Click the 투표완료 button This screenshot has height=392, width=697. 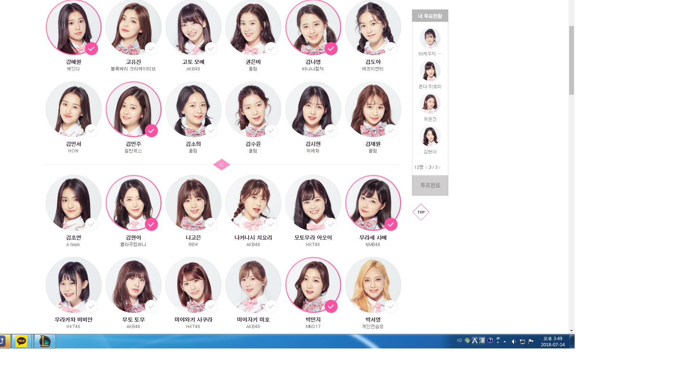pos(430,185)
